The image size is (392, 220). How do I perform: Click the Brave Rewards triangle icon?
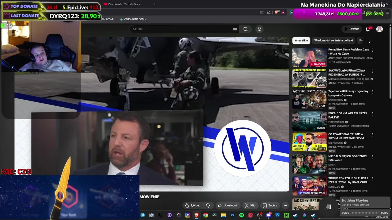283,12
